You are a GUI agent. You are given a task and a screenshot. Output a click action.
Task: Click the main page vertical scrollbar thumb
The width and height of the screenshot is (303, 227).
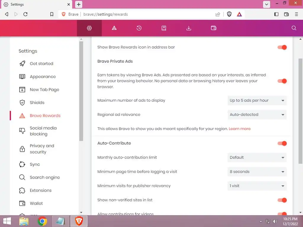[301, 111]
